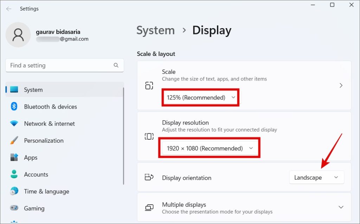
Task: Click the Multiple displays icon
Action: (x=149, y=207)
